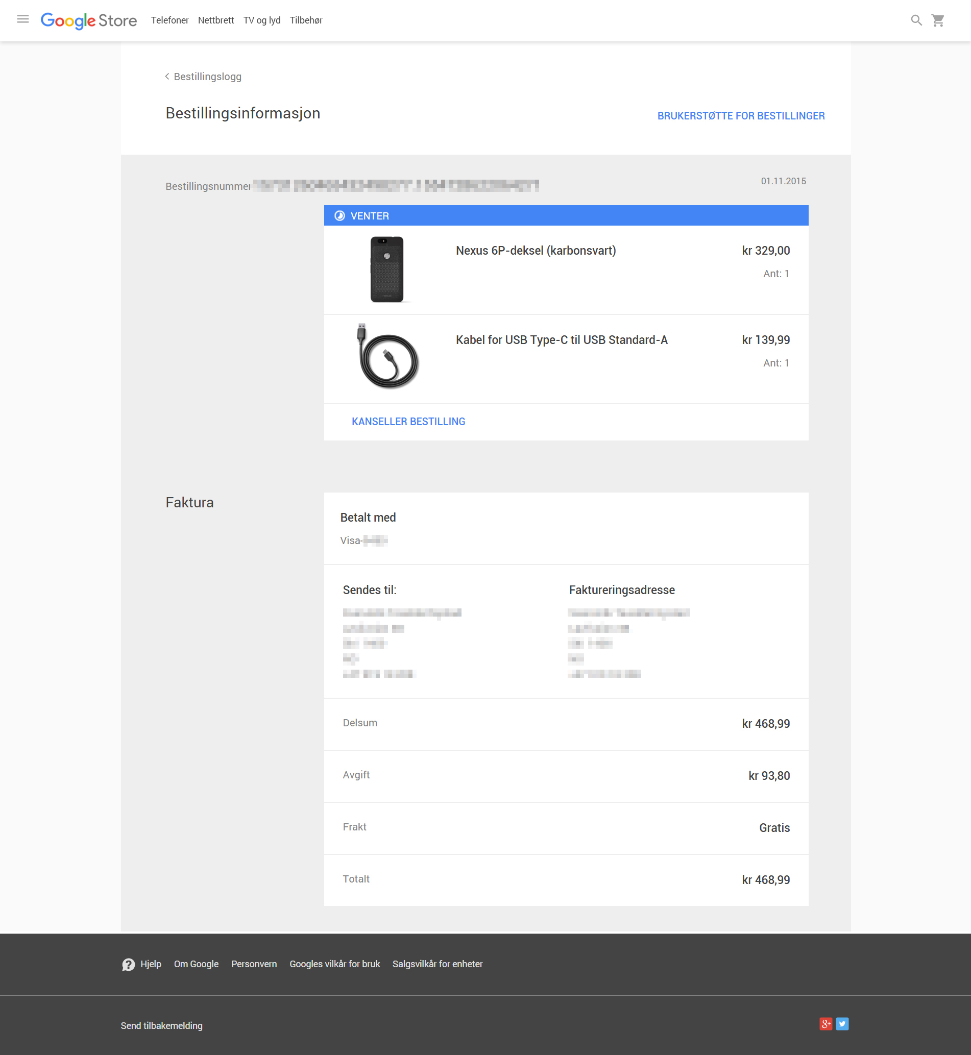Click the Faktura section heading
This screenshot has height=1055, width=971.
click(x=190, y=502)
